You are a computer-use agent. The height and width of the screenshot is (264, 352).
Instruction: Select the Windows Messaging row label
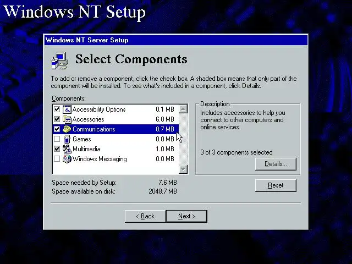point(100,159)
